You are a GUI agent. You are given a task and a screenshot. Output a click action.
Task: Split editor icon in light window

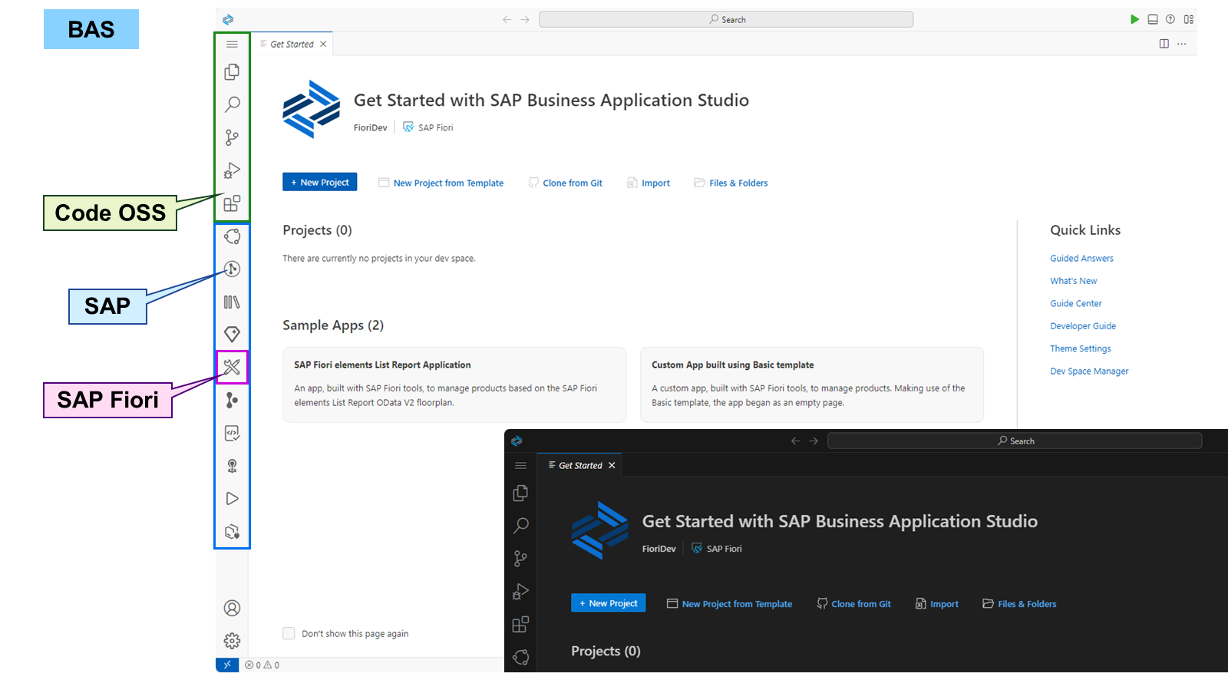click(x=1164, y=44)
